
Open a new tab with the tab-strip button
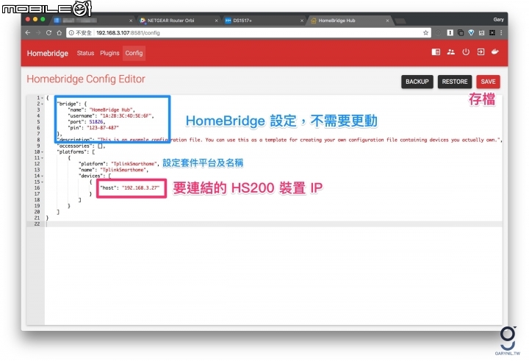[x=400, y=21]
